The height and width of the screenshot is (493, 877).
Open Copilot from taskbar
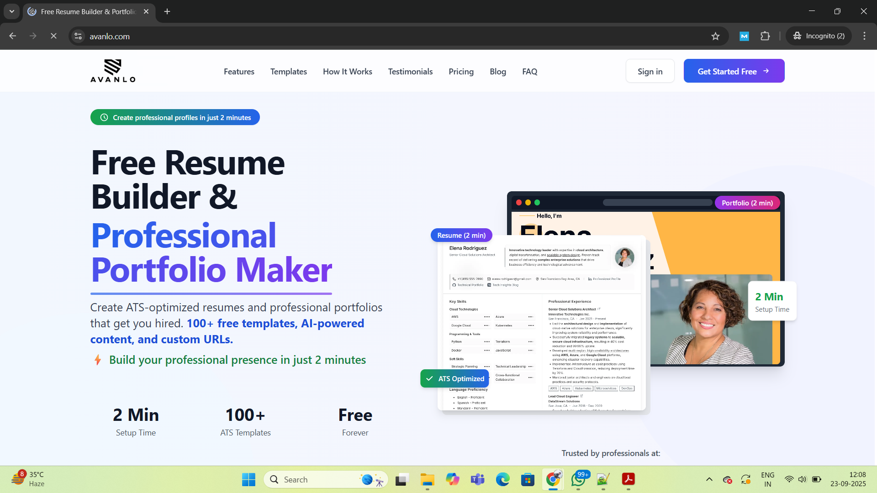tap(452, 479)
